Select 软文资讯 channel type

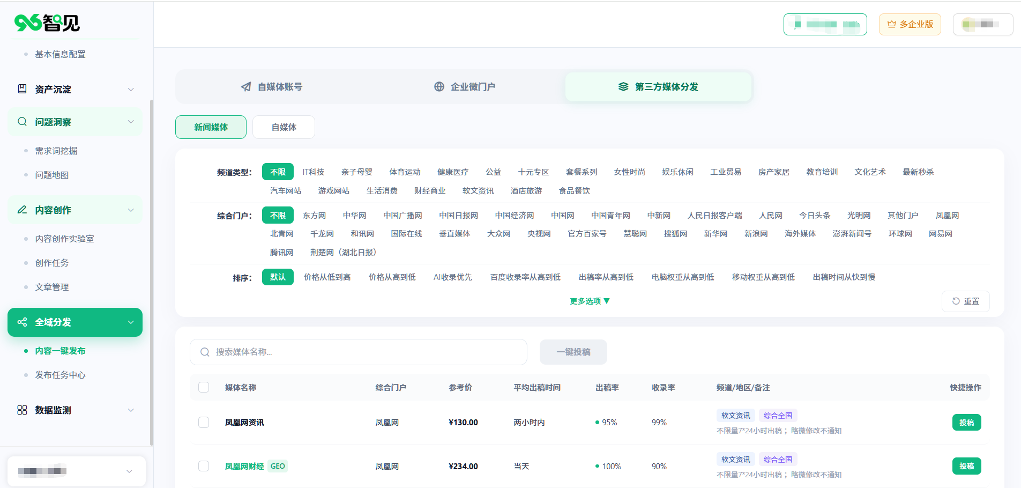478,191
